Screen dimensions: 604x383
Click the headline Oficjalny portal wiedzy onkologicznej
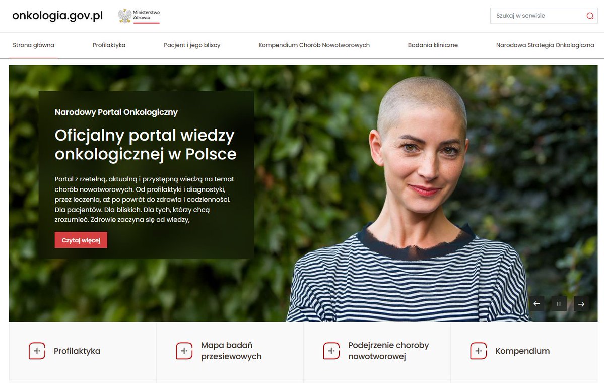click(x=145, y=145)
